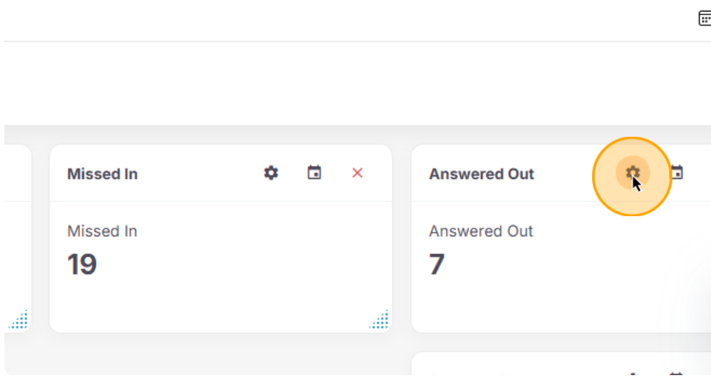
Task: Click the bold Missed In header title
Action: point(102,174)
